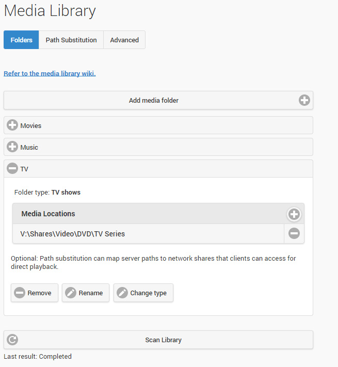Screen dimensions: 338x367
Task: Click the minus icon on Remove button
Action: tap(20, 293)
